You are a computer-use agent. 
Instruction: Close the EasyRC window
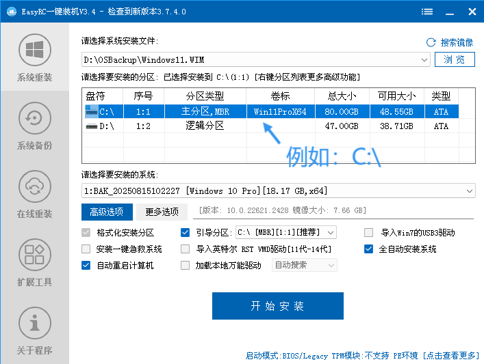coord(472,12)
